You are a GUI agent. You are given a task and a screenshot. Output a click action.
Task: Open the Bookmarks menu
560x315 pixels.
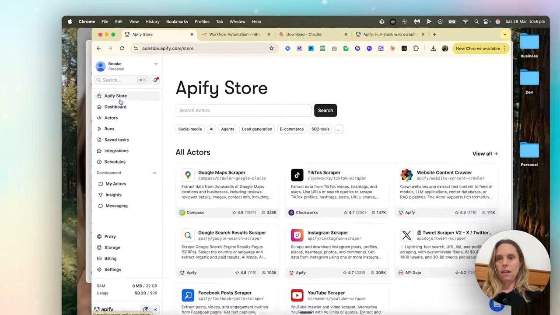[x=177, y=21]
